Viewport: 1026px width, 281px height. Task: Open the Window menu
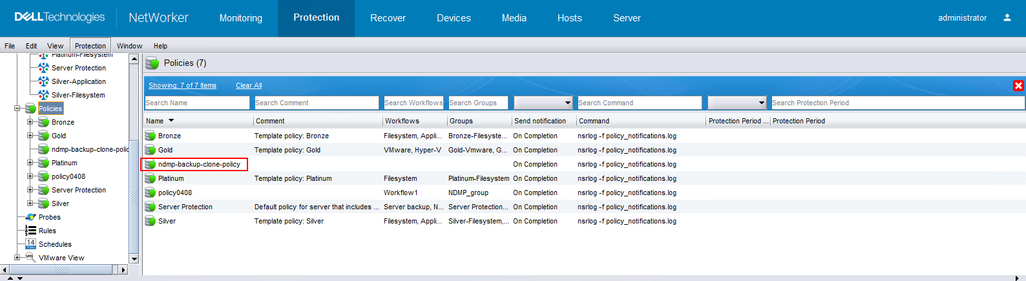click(129, 46)
